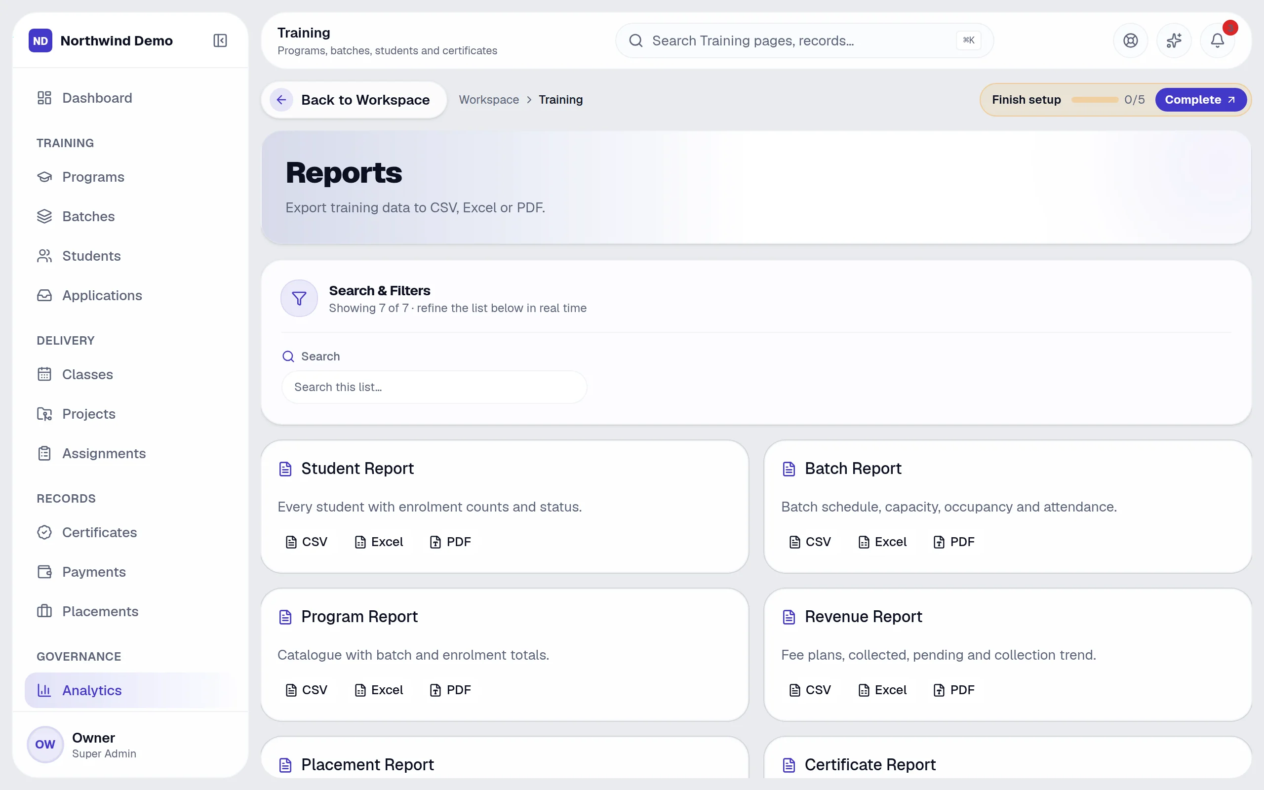Open Projects in the sidebar
Image resolution: width=1264 pixels, height=790 pixels.
pos(130,414)
